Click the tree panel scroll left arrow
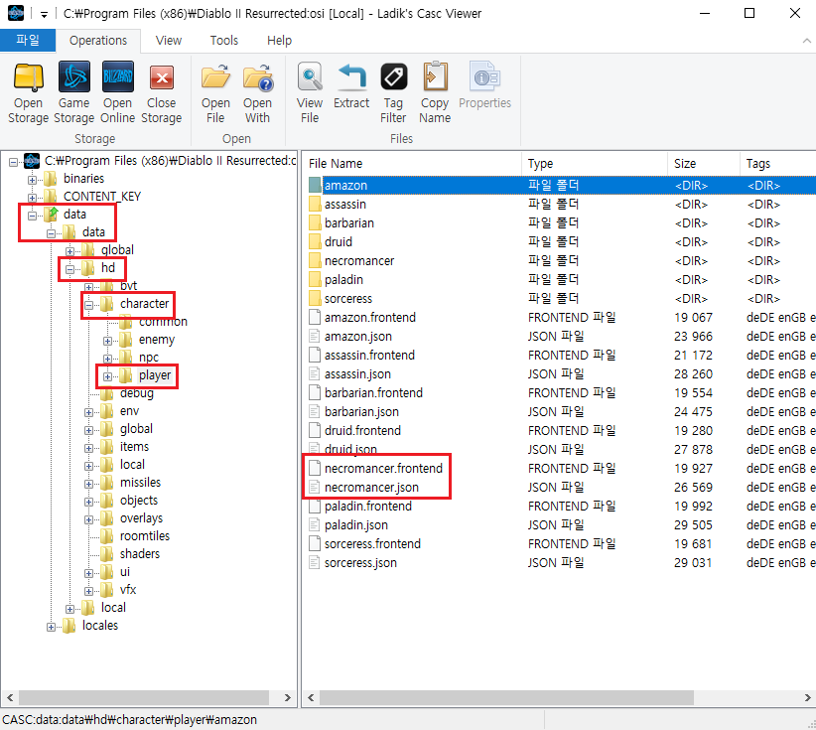Image resolution: width=816 pixels, height=730 pixels. pyautogui.click(x=10, y=697)
